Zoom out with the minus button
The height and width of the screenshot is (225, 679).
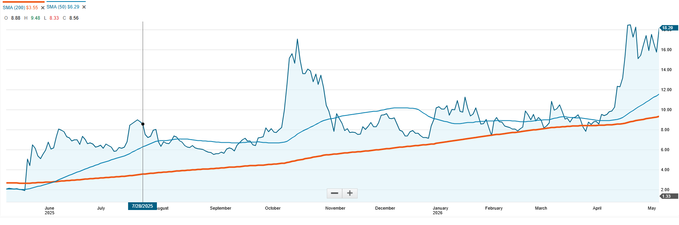[x=335, y=193]
